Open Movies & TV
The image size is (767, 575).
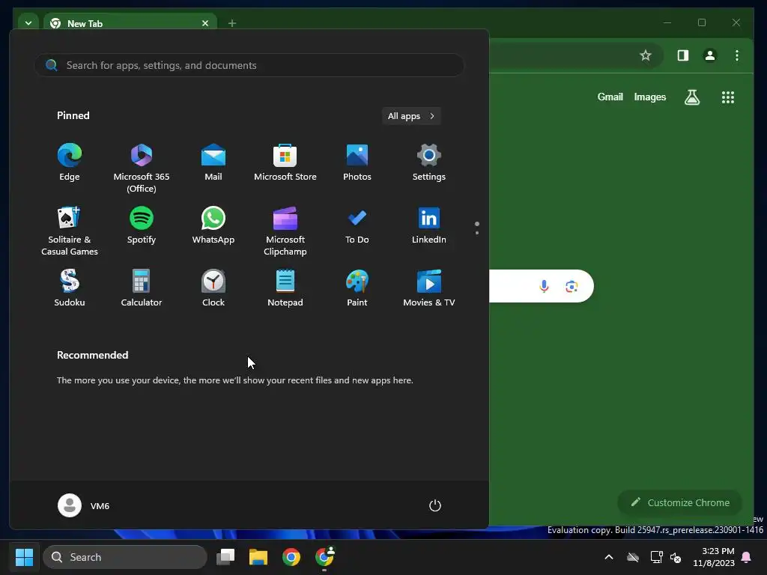click(429, 288)
